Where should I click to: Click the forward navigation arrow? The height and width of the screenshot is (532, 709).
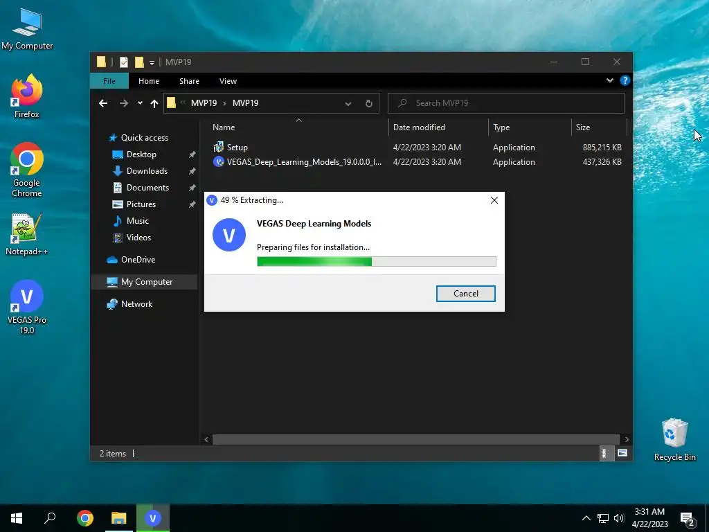123,103
